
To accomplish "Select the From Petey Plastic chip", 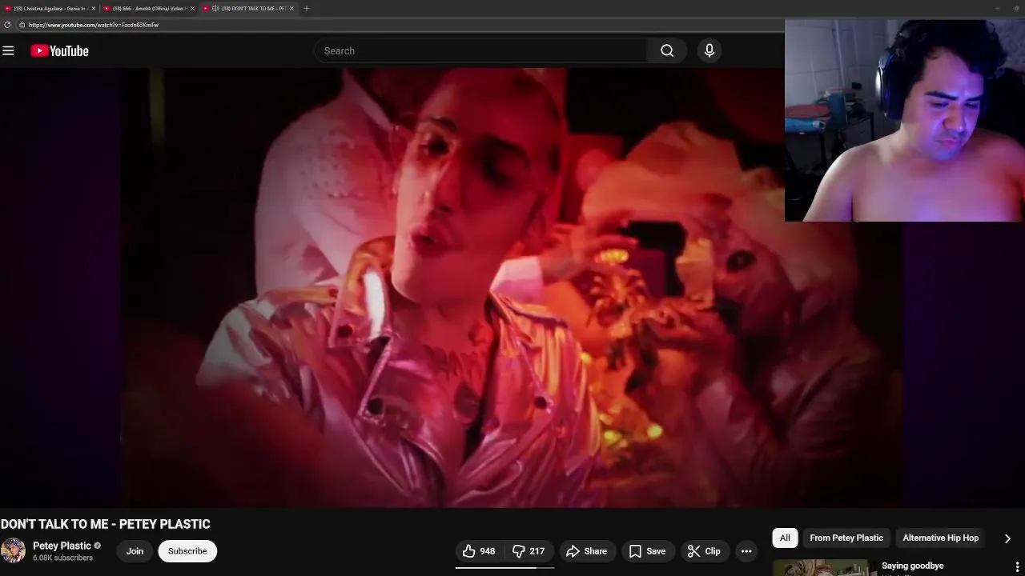I will point(846,538).
